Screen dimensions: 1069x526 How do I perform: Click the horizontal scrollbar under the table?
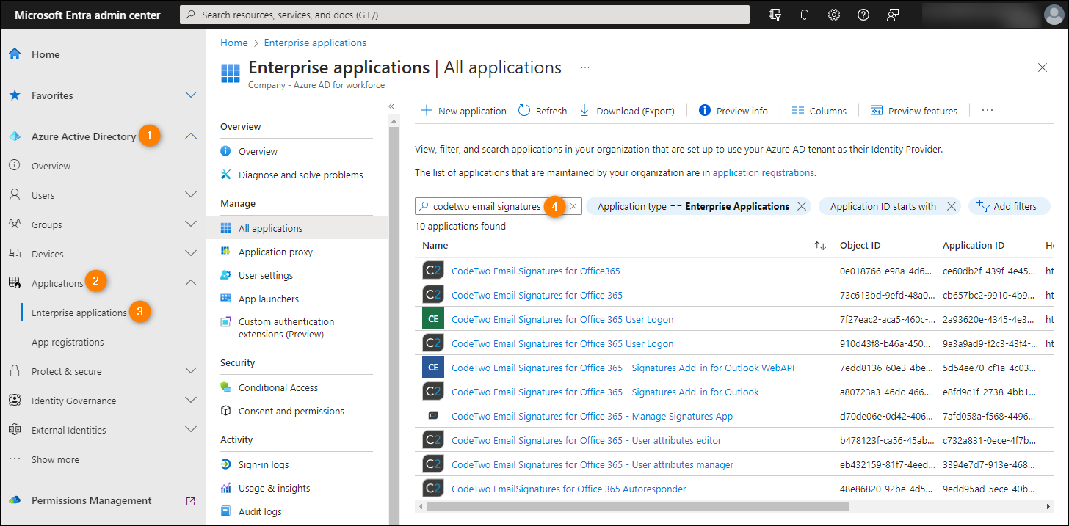tap(637, 506)
